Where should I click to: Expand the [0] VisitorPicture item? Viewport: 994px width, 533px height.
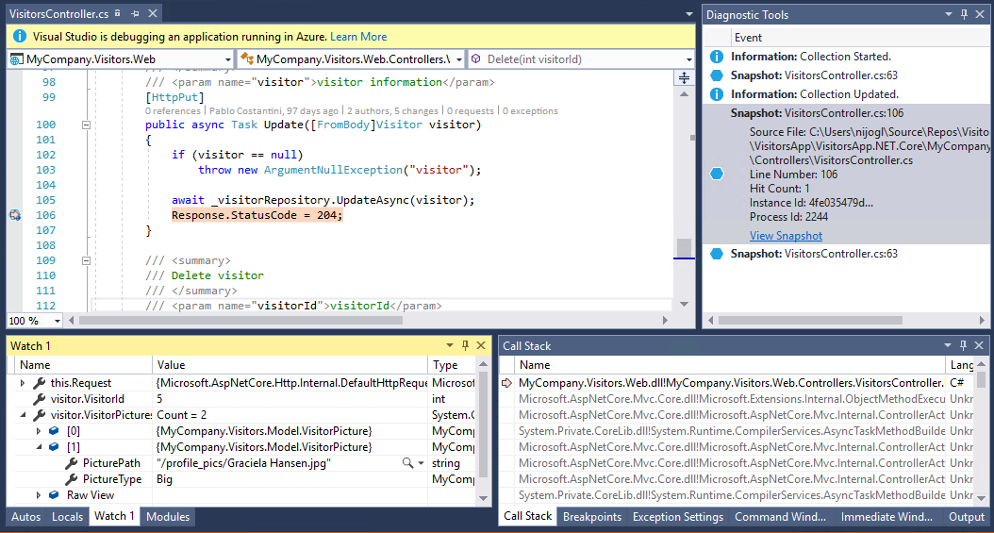(x=38, y=431)
